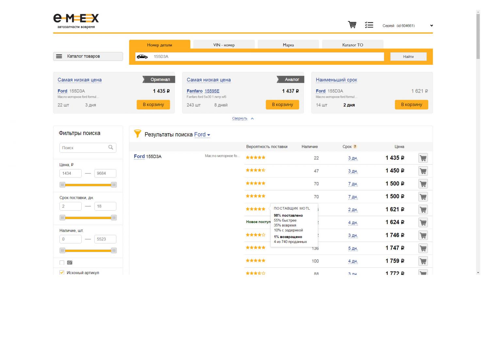Viewport: 490px width, 347px height.
Task: Click the 5 дн. link in 1 747 ₽ row
Action: [x=353, y=249]
